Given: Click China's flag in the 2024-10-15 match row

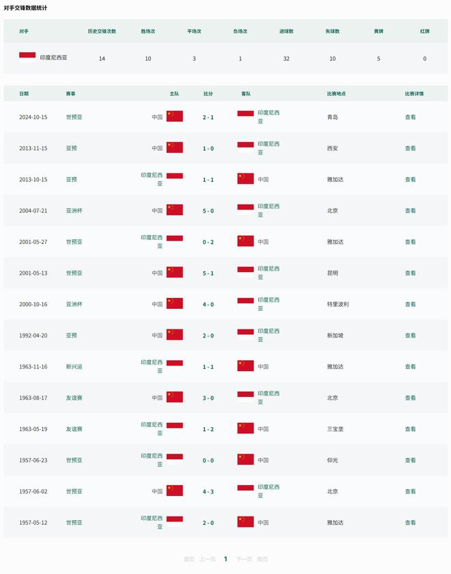Looking at the screenshot, I should click(x=175, y=117).
